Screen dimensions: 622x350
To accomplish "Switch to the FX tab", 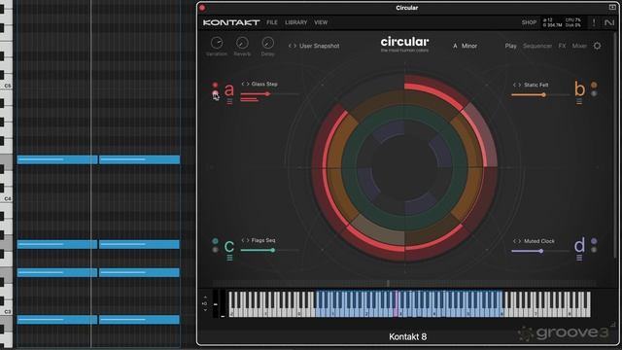I will [562, 46].
